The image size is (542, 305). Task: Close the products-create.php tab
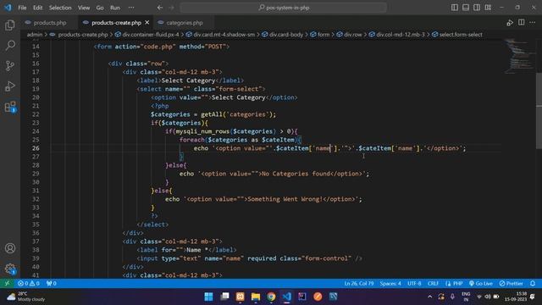point(147,23)
